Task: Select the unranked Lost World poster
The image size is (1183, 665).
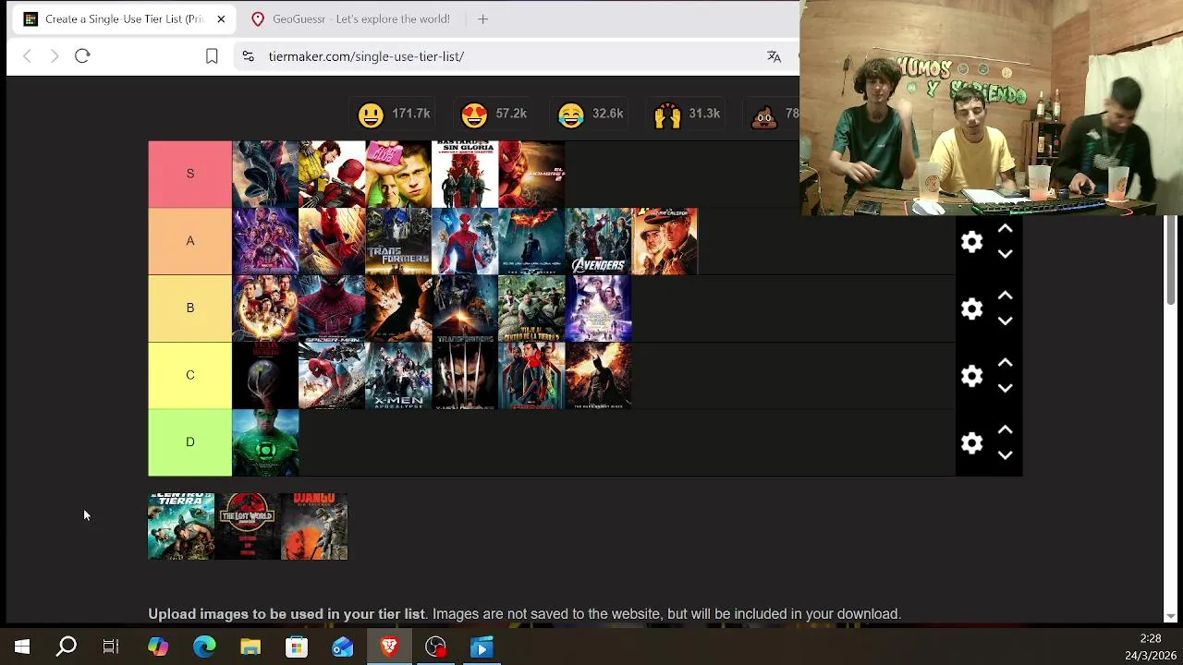Action: point(248,526)
